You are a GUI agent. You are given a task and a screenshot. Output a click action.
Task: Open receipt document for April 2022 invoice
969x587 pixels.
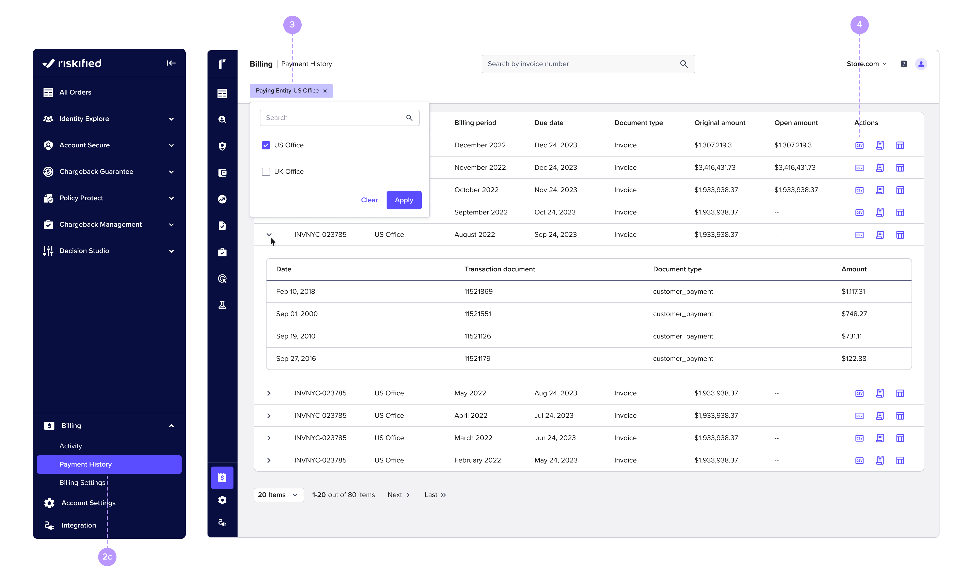[880, 416]
